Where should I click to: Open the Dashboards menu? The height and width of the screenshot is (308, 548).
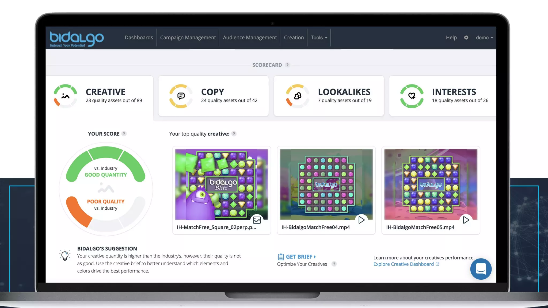[x=139, y=38]
